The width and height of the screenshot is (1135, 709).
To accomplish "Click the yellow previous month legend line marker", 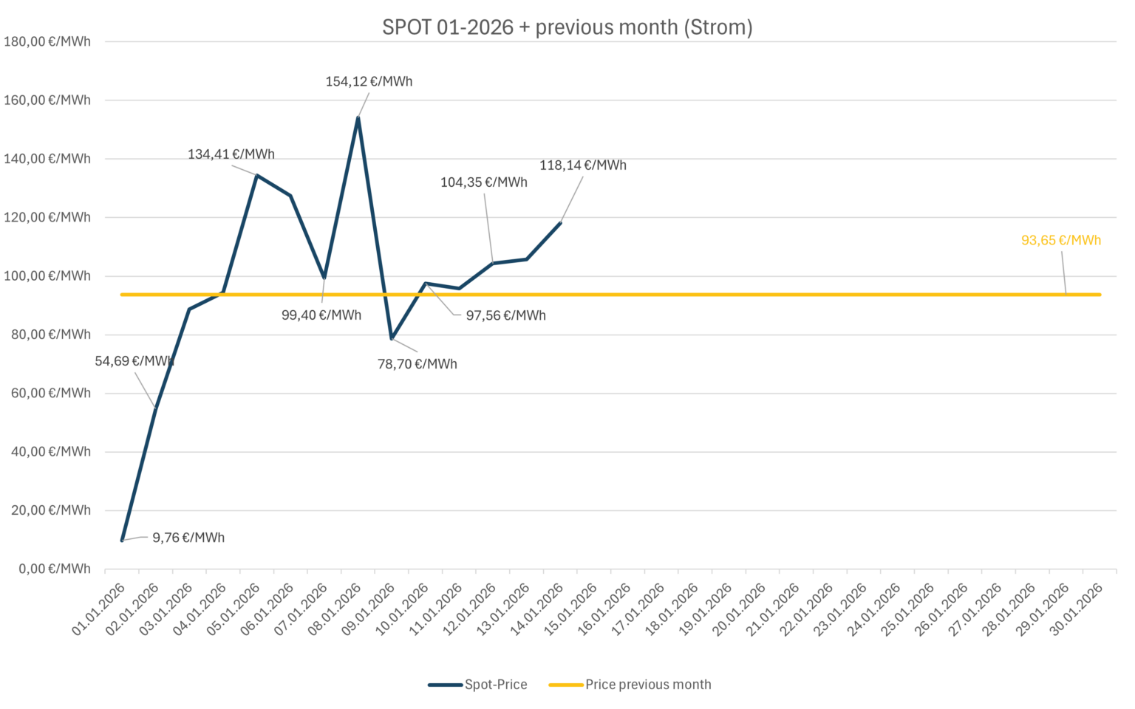I will [x=566, y=685].
